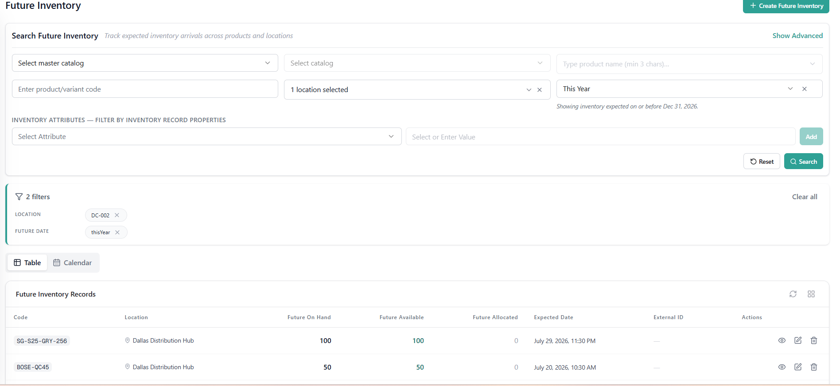Click the Future Available value 50

point(420,367)
